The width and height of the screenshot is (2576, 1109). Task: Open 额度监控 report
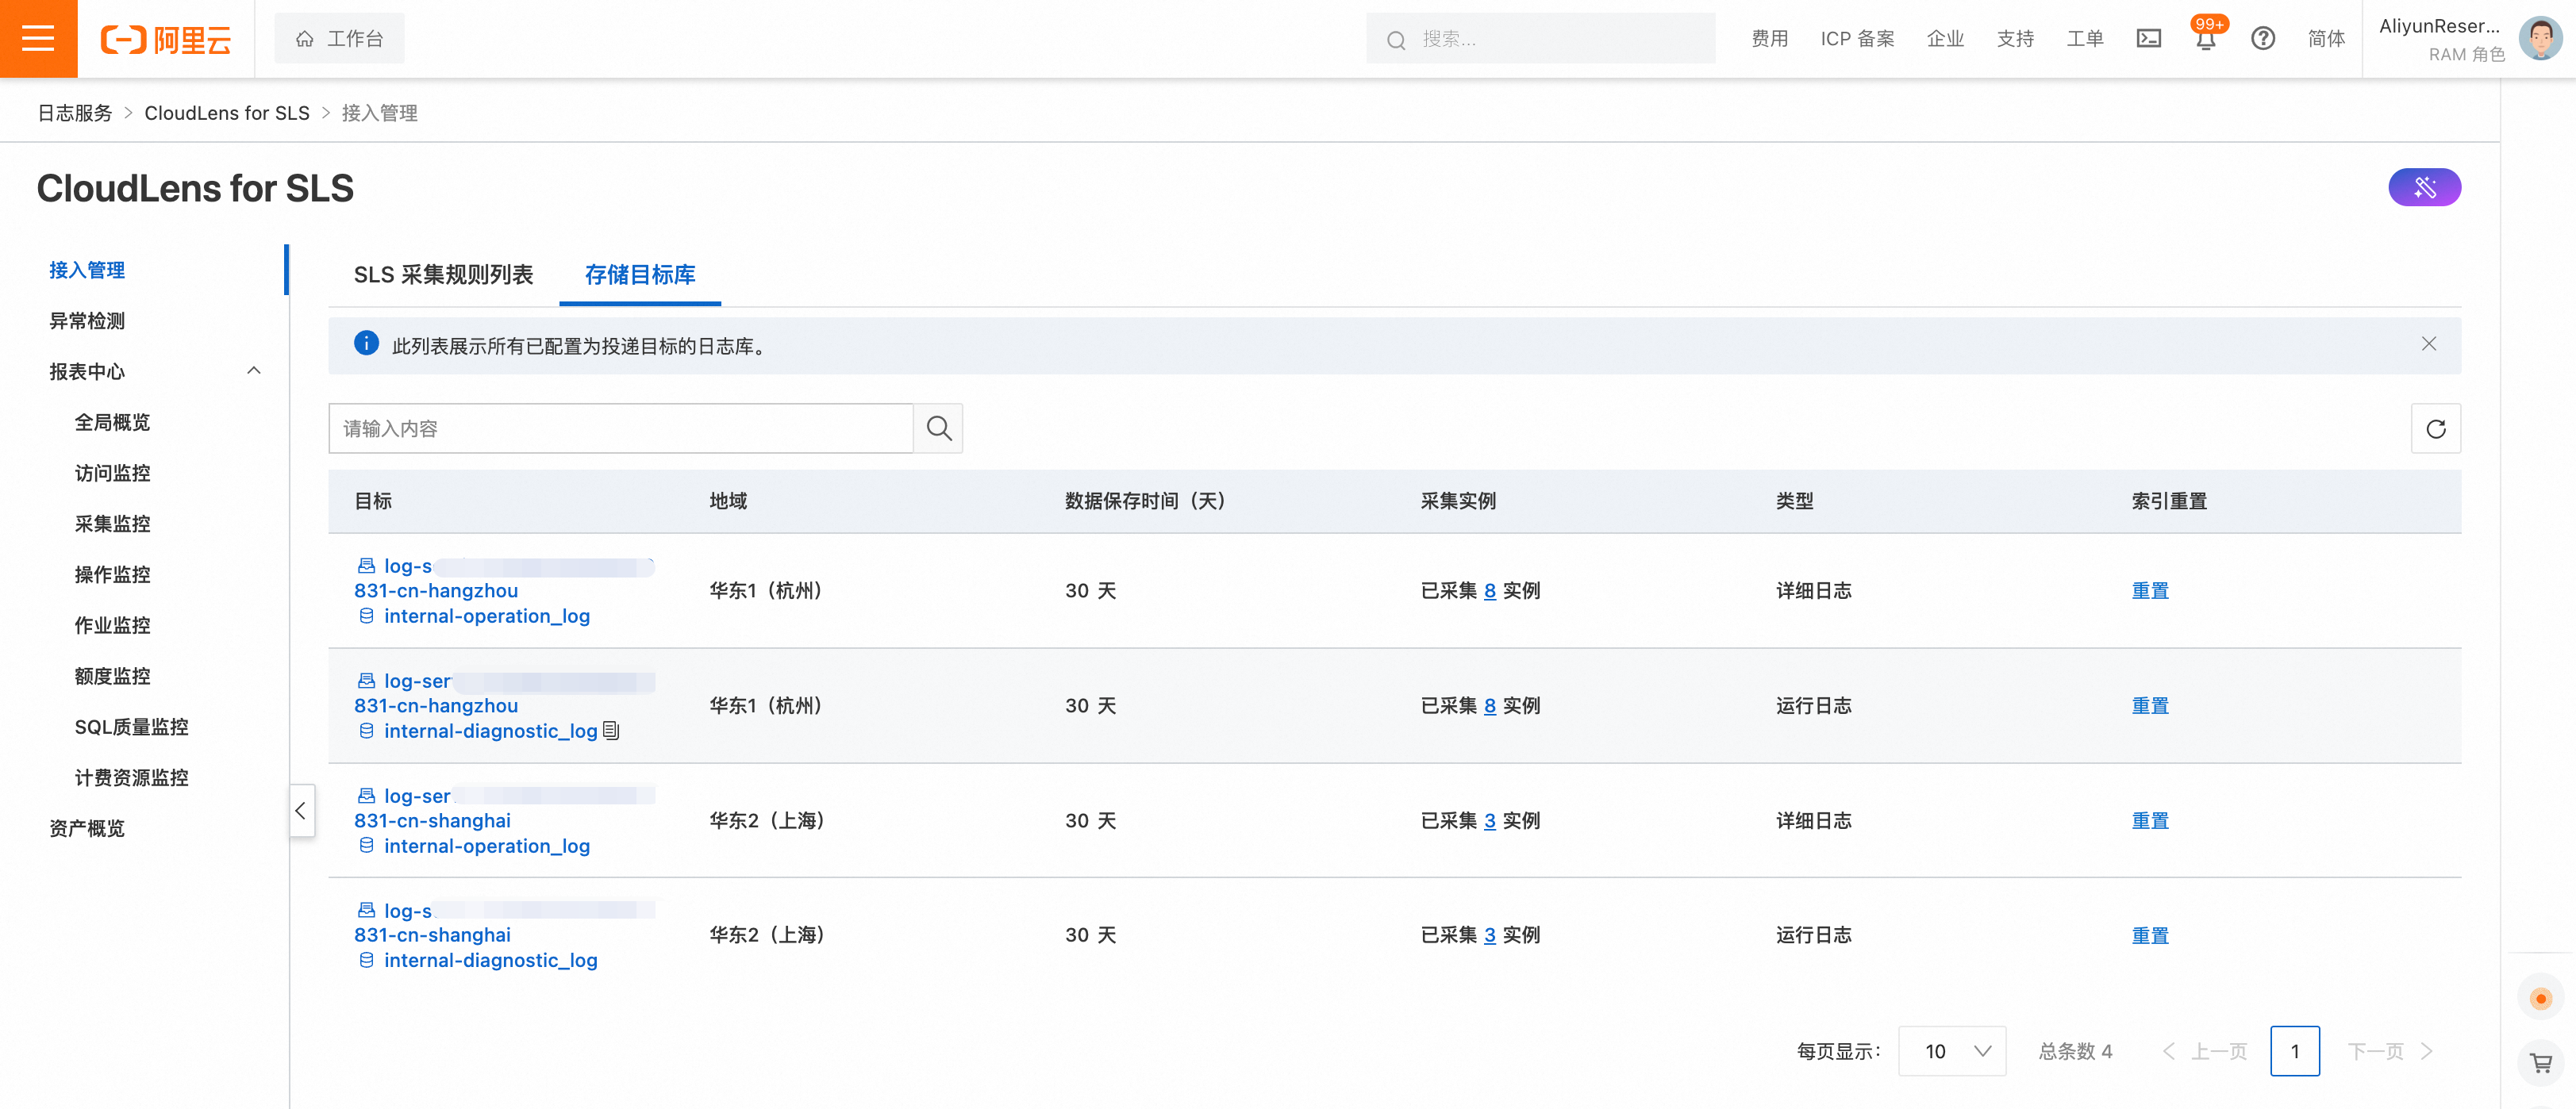point(112,677)
